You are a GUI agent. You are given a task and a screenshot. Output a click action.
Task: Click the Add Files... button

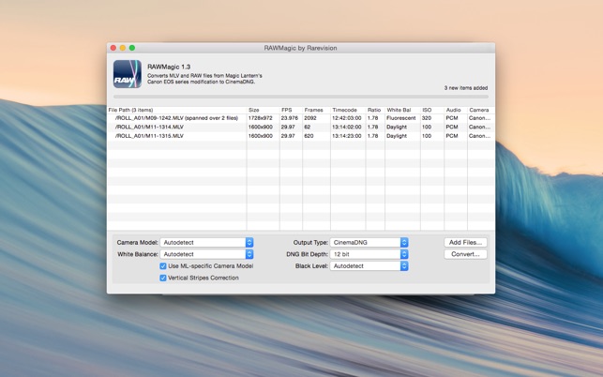(x=465, y=243)
